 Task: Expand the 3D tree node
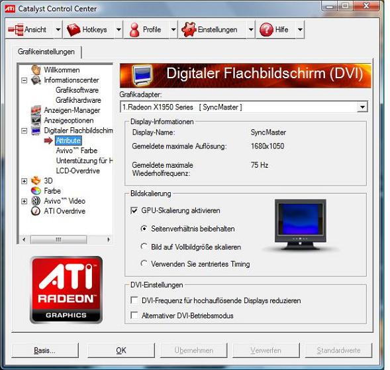coord(24,181)
